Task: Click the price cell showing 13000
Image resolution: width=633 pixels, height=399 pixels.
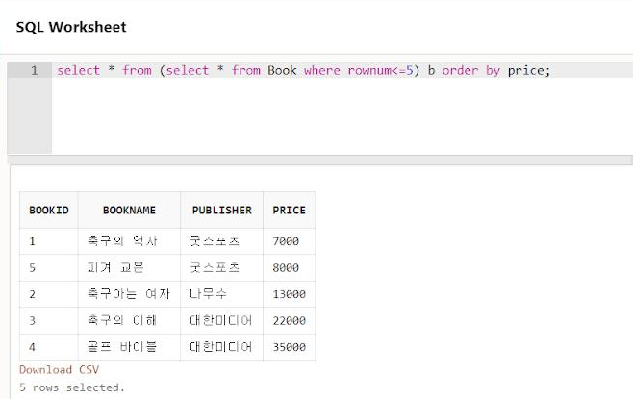Action: [x=289, y=294]
